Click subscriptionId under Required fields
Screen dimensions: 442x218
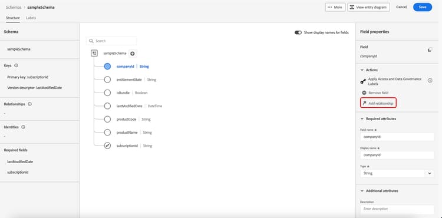[x=18, y=172]
